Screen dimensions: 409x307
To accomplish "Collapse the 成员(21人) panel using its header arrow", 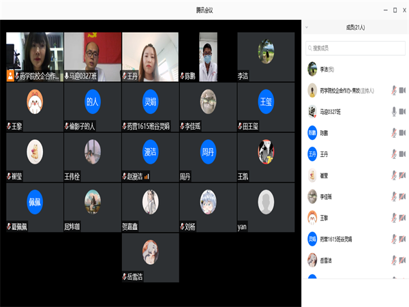I will (x=307, y=27).
